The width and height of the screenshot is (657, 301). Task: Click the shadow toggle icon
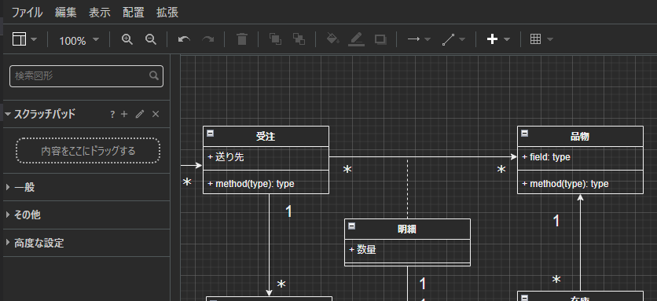(380, 39)
